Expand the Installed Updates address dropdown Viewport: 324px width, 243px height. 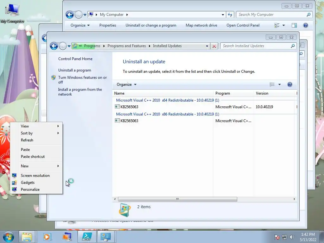pyautogui.click(x=207, y=46)
